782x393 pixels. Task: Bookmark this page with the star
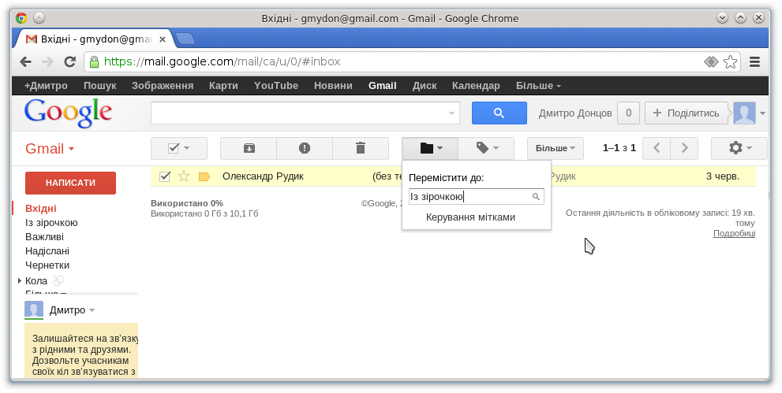click(x=730, y=61)
